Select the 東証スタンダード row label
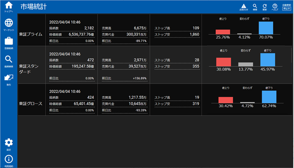This screenshot has width=294, height=168. pyautogui.click(x=29, y=69)
